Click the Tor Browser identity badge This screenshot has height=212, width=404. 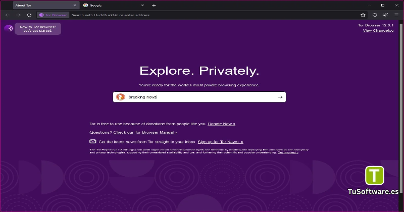(53, 15)
